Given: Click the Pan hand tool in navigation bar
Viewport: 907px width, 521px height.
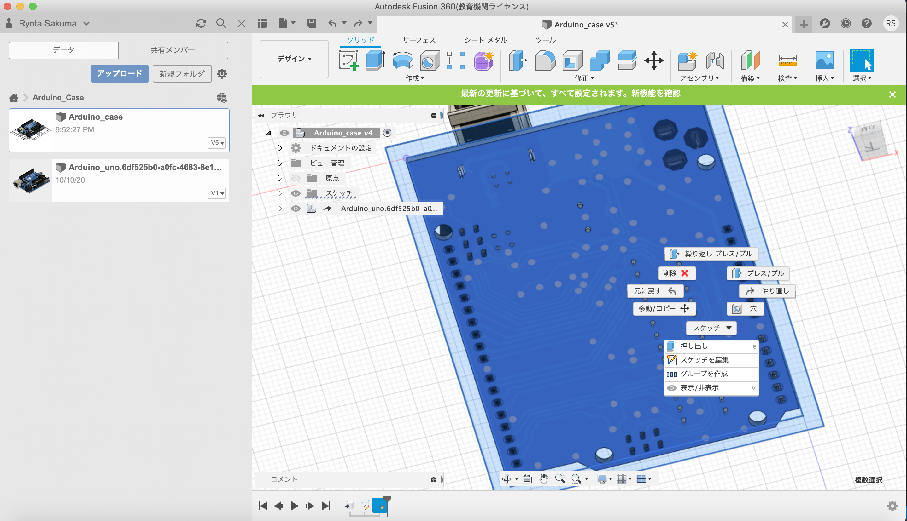Looking at the screenshot, I should [x=543, y=478].
